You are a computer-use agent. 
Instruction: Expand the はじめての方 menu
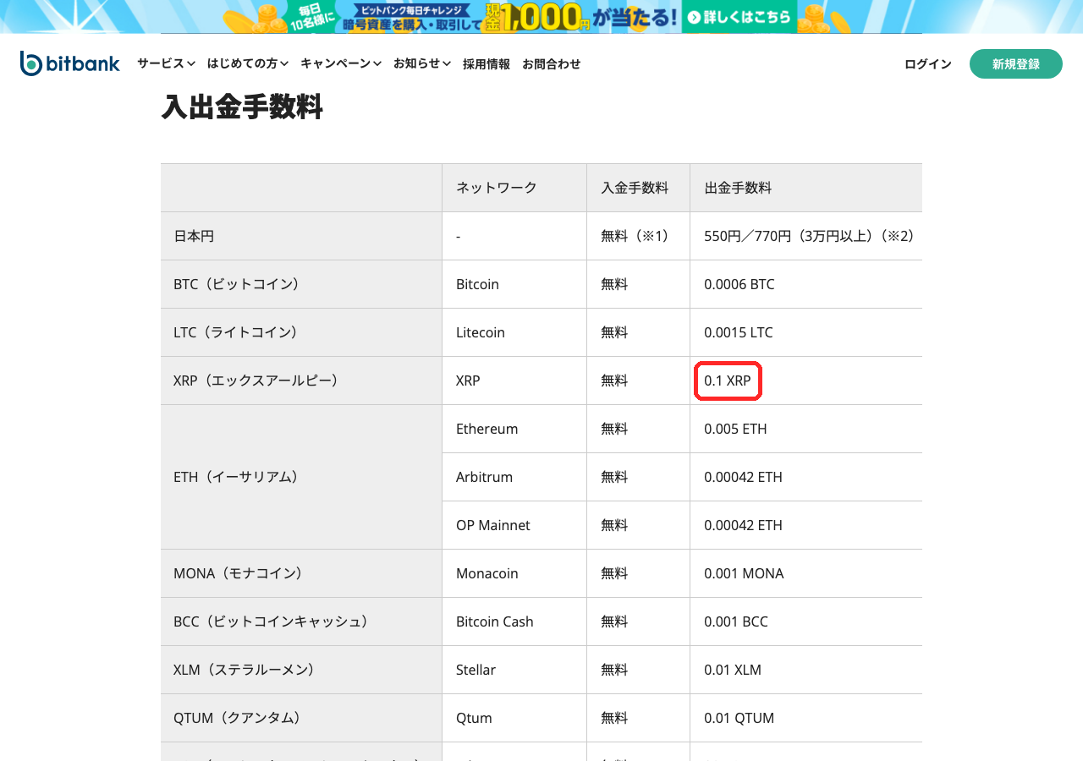click(x=248, y=63)
